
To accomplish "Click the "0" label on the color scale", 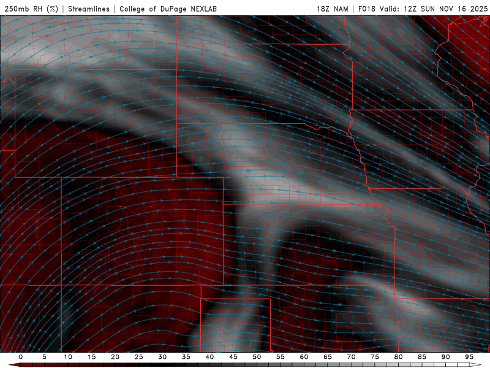I will click(x=21, y=357).
